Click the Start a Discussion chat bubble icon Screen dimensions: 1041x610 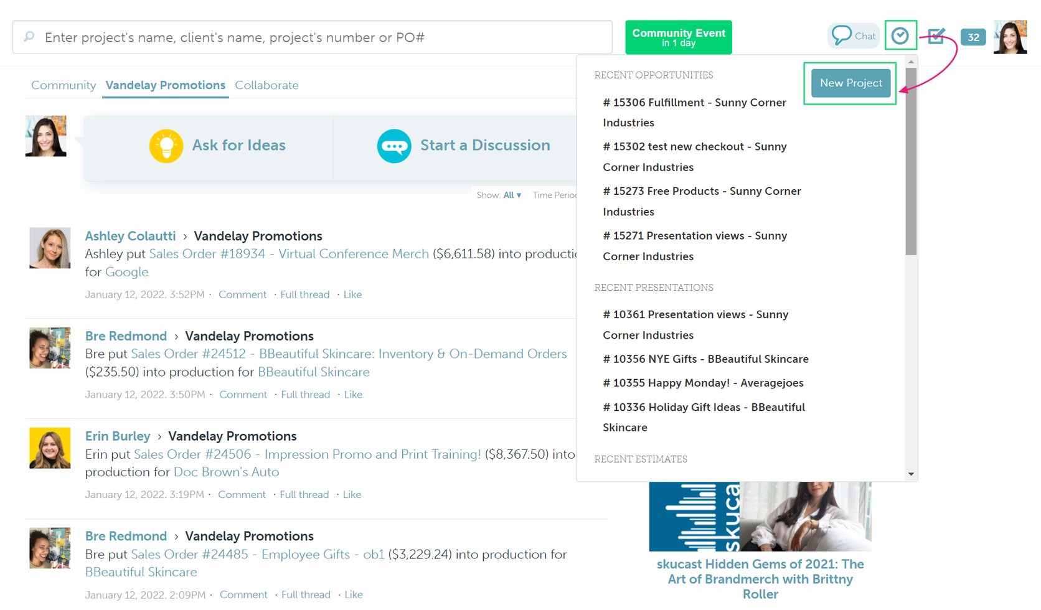pyautogui.click(x=394, y=146)
